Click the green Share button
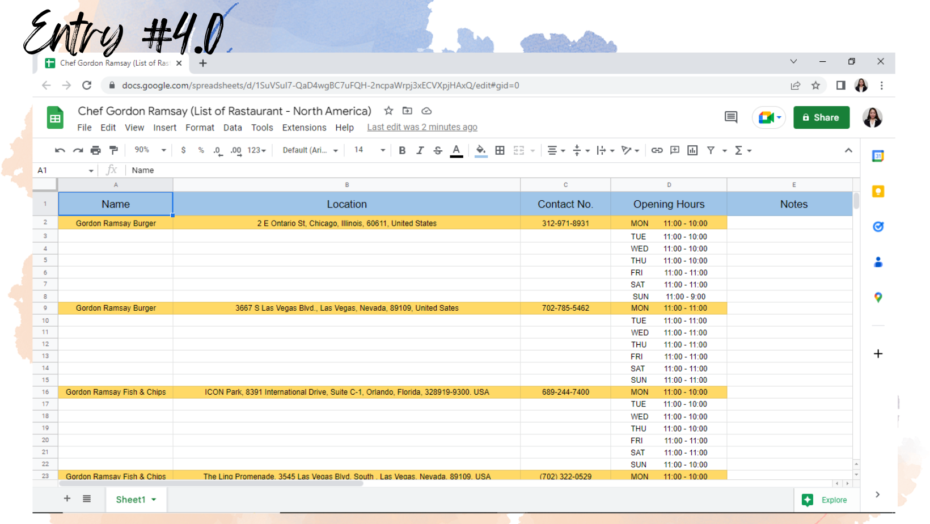Image resolution: width=930 pixels, height=524 pixels. 821,117
